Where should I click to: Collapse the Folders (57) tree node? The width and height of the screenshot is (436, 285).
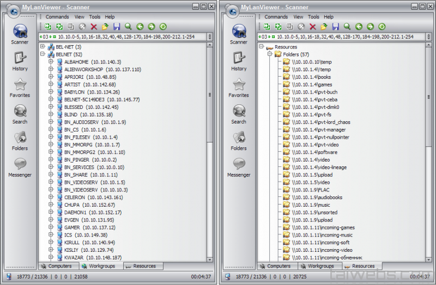point(269,55)
